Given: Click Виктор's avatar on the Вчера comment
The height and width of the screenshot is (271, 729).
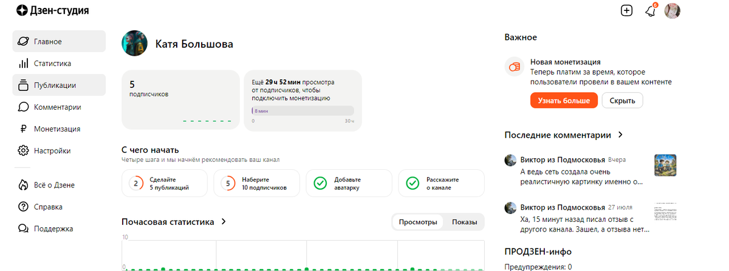Looking at the screenshot, I should tap(511, 160).
